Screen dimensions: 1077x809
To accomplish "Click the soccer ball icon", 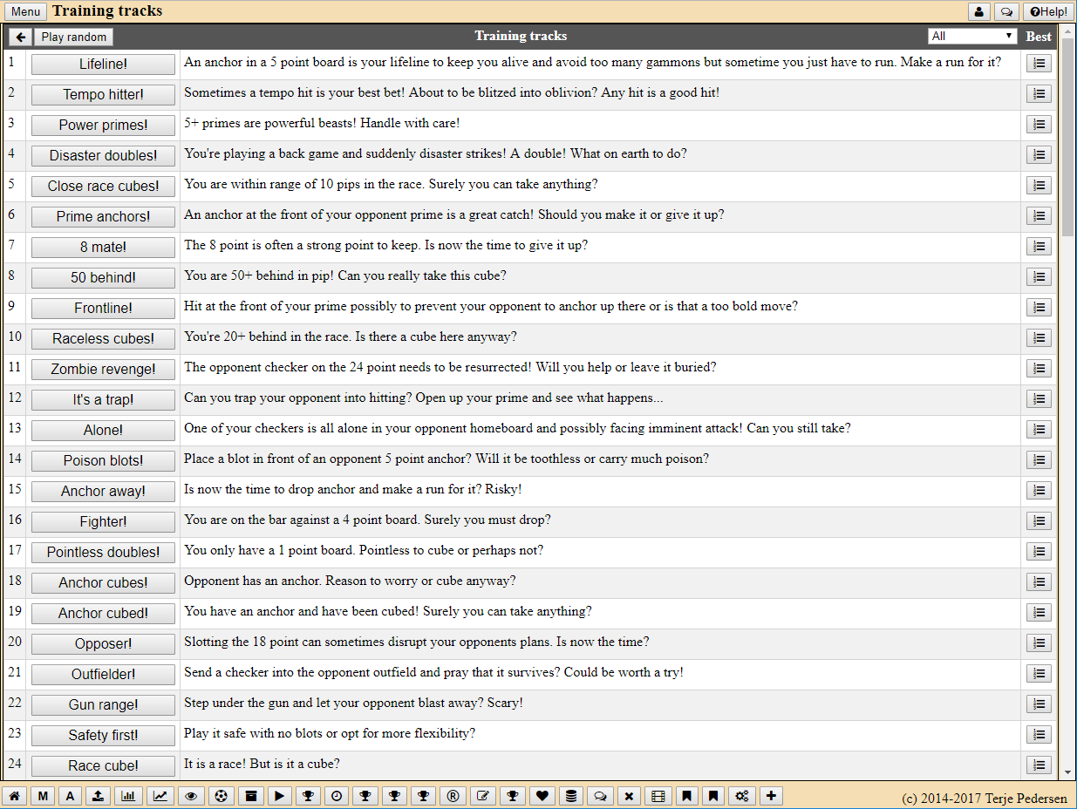I will pos(221,796).
